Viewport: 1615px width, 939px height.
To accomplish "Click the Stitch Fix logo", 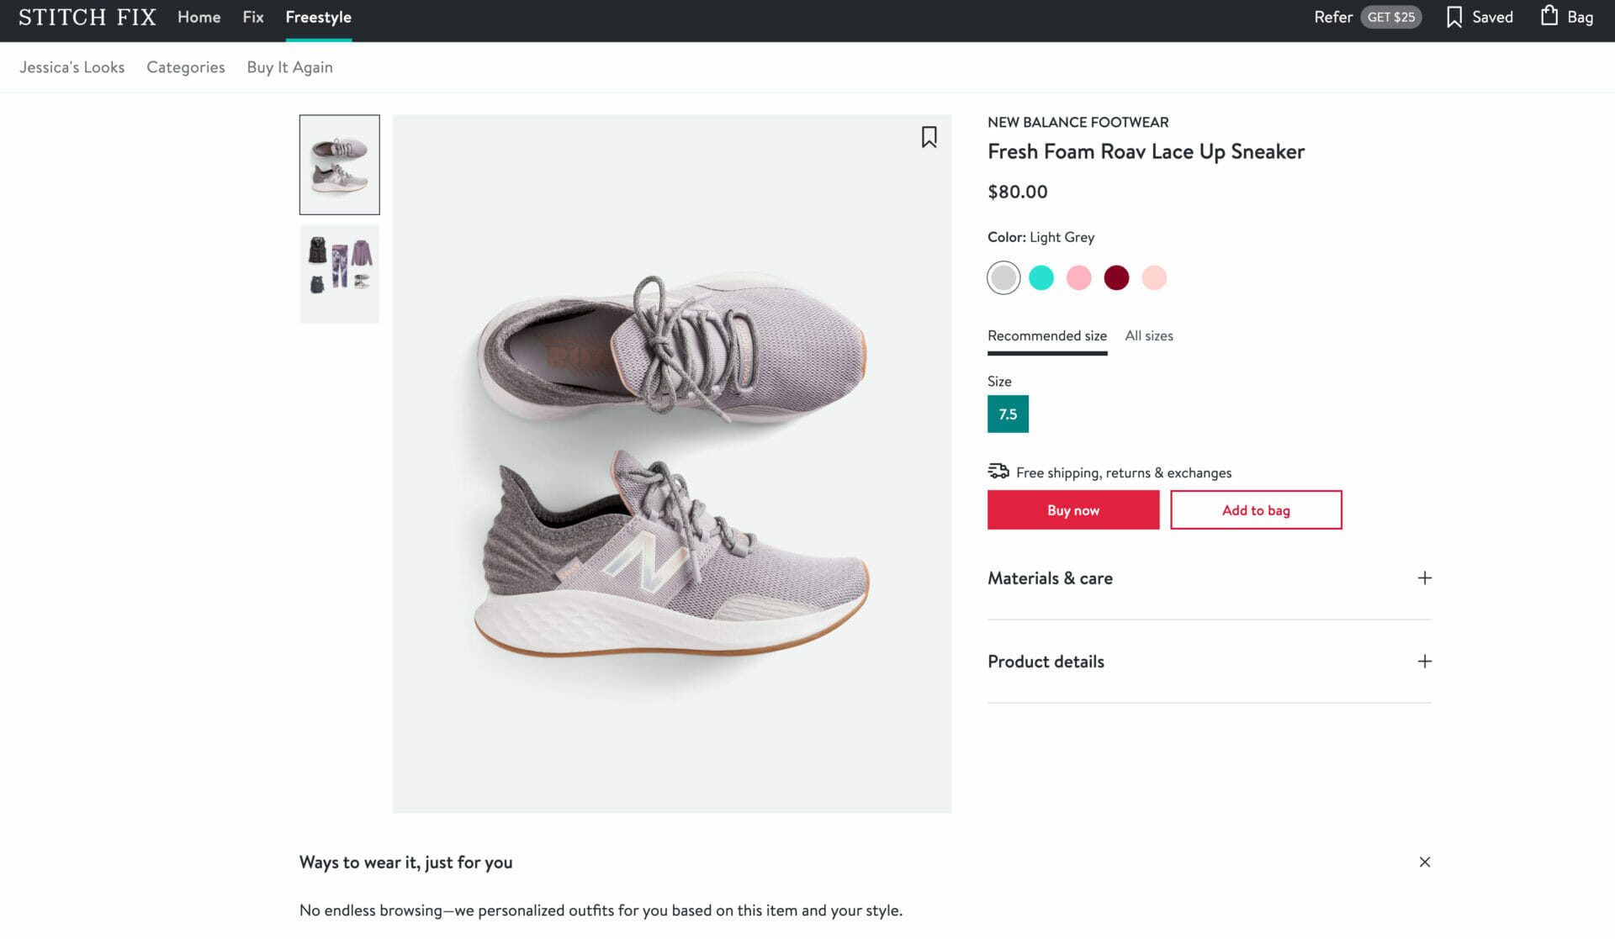I will pyautogui.click(x=87, y=17).
